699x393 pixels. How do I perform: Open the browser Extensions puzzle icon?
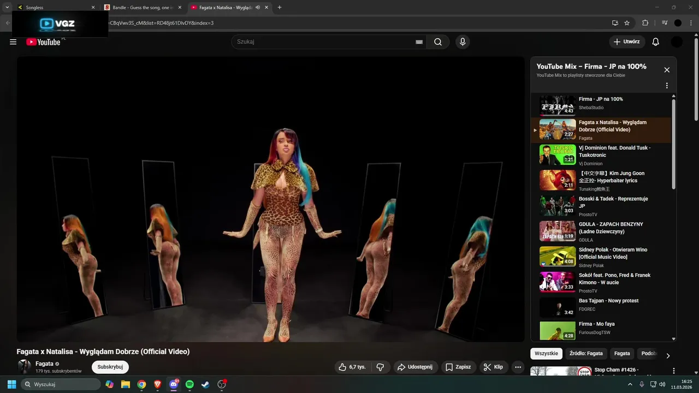(x=645, y=23)
